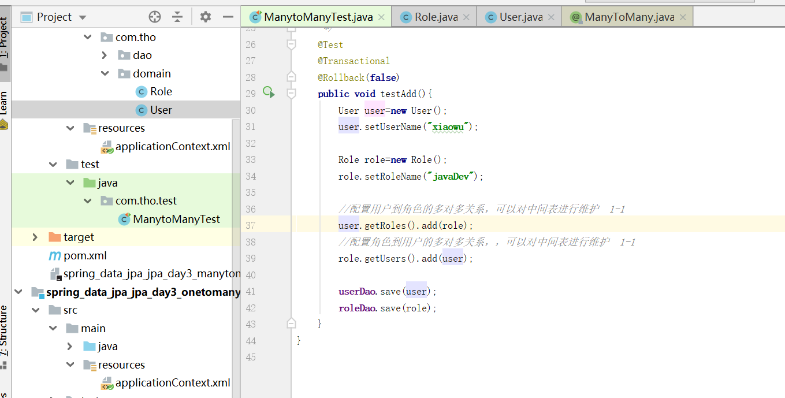Screen dimensions: 785x398
Task: Open the 1: Project tool window tab
Action: [5, 43]
